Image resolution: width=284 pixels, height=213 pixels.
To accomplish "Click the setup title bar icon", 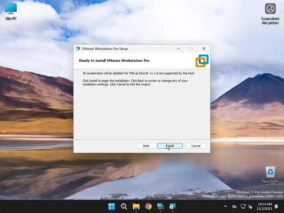I will click(78, 49).
